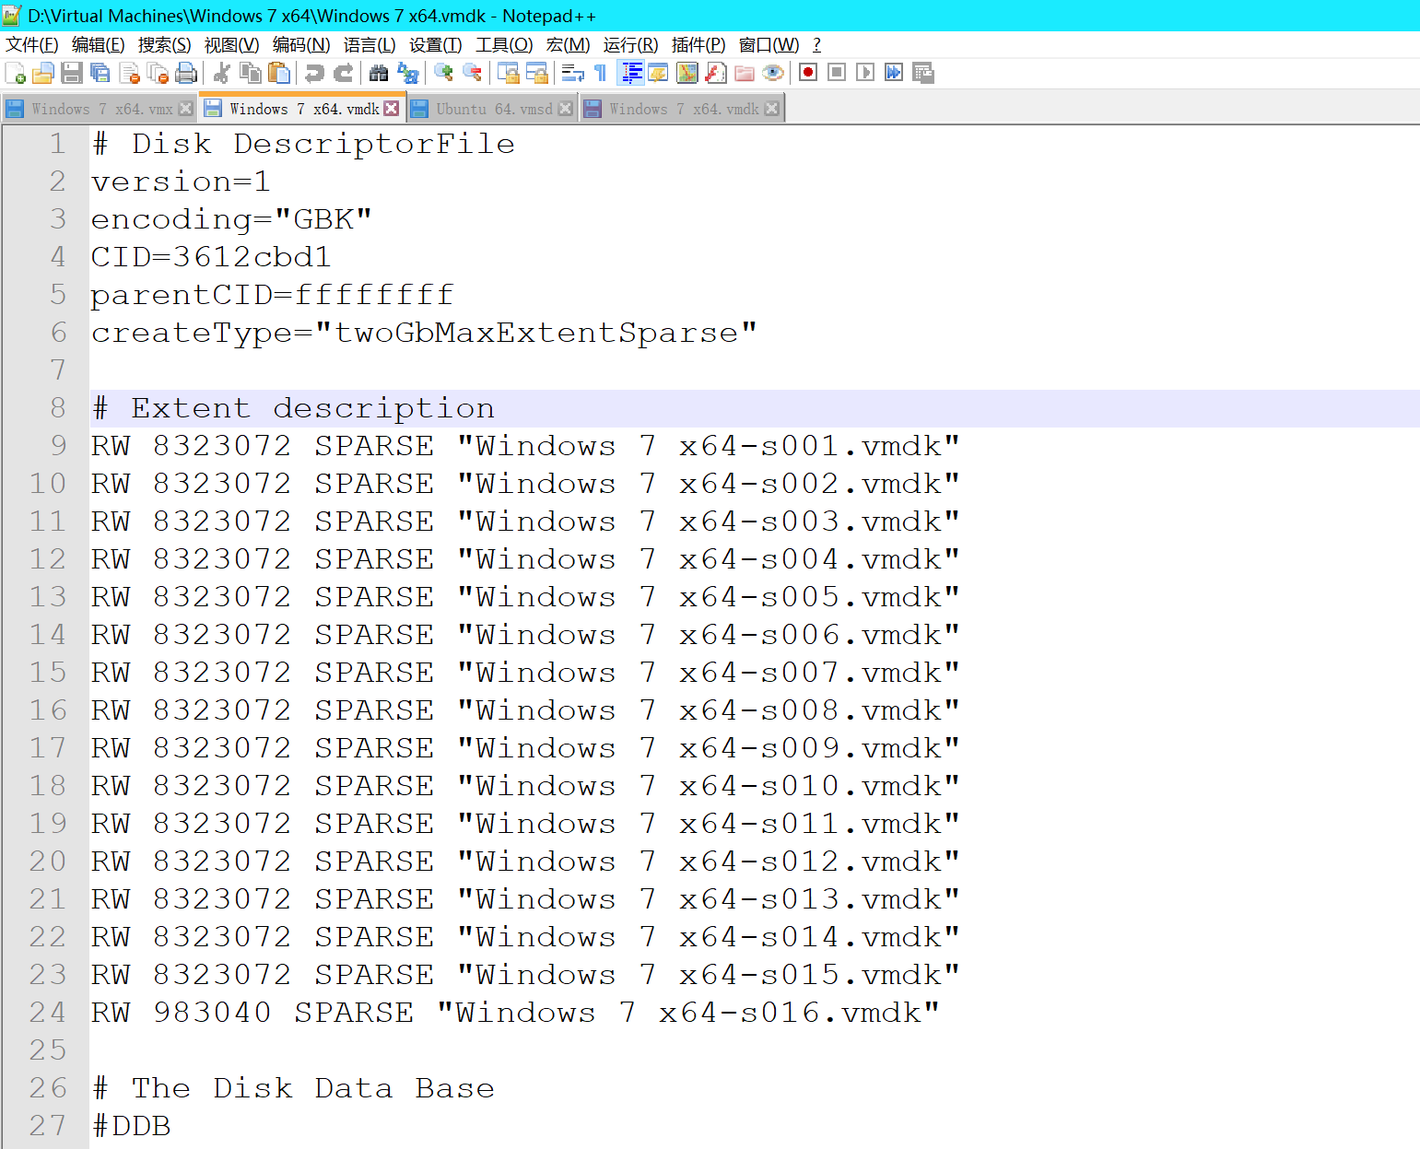Viewport: 1420px width, 1149px height.
Task: Toggle file monitoring with the eye icon
Action: 773,73
